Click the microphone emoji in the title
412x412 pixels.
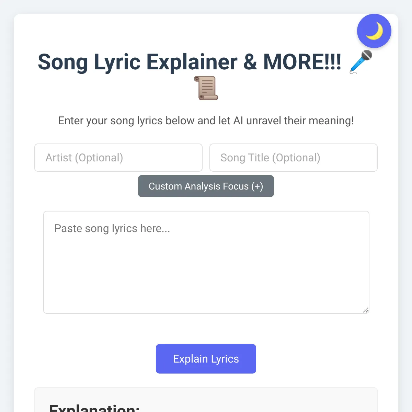[360, 62]
